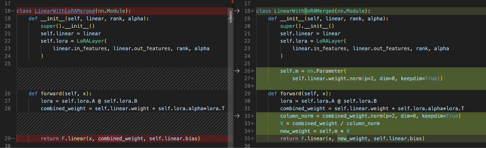Click the minus marker on left line 29
486x148 pixels.
coord(13,139)
